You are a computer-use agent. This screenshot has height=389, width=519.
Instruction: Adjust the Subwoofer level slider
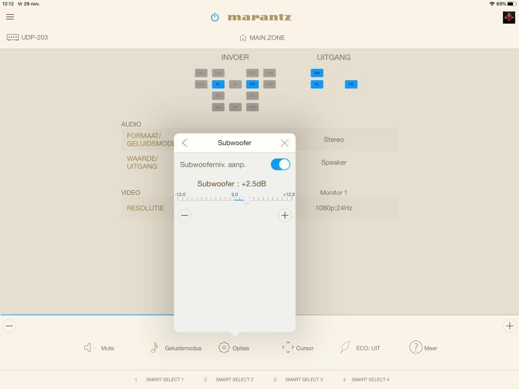coord(247,200)
